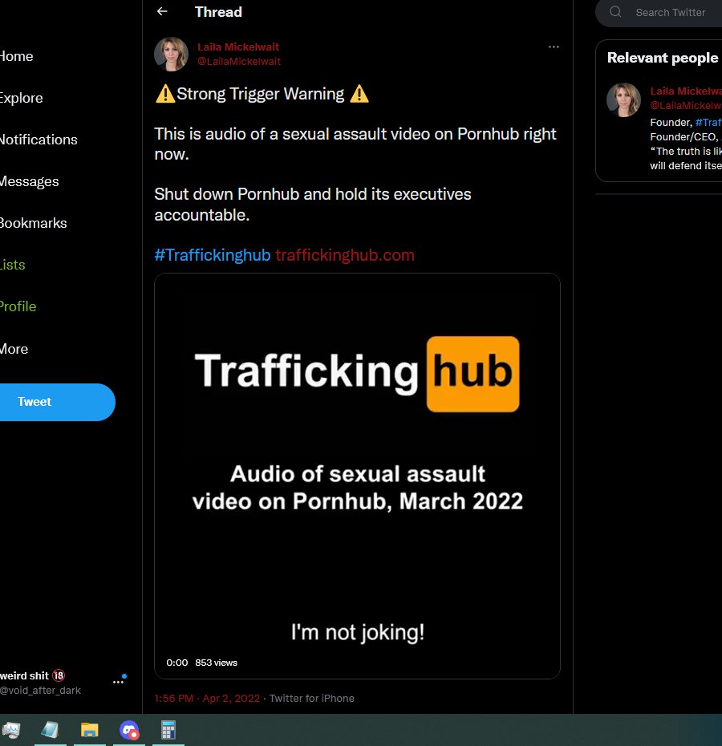This screenshot has height=746, width=722.
Task: Open the Home sidebar item
Action: click(16, 56)
